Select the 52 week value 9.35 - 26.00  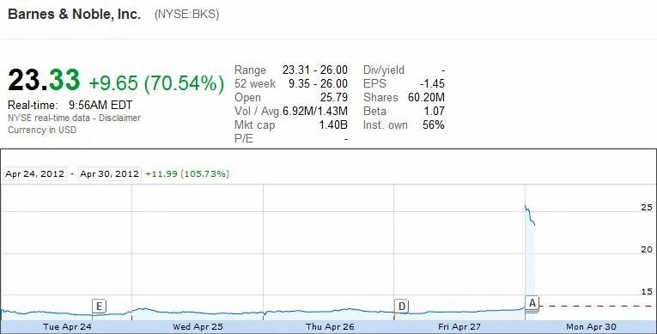click(x=318, y=84)
